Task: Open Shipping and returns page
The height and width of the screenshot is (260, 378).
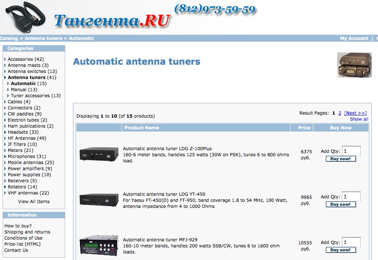Action: (27, 232)
